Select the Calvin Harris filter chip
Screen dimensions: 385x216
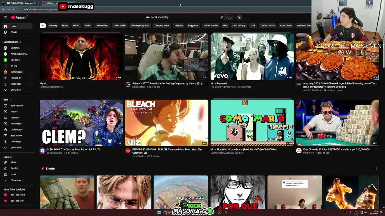[119, 25]
